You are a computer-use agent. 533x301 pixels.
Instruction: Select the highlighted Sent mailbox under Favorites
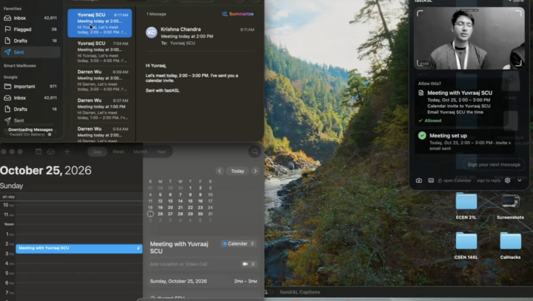[30, 52]
